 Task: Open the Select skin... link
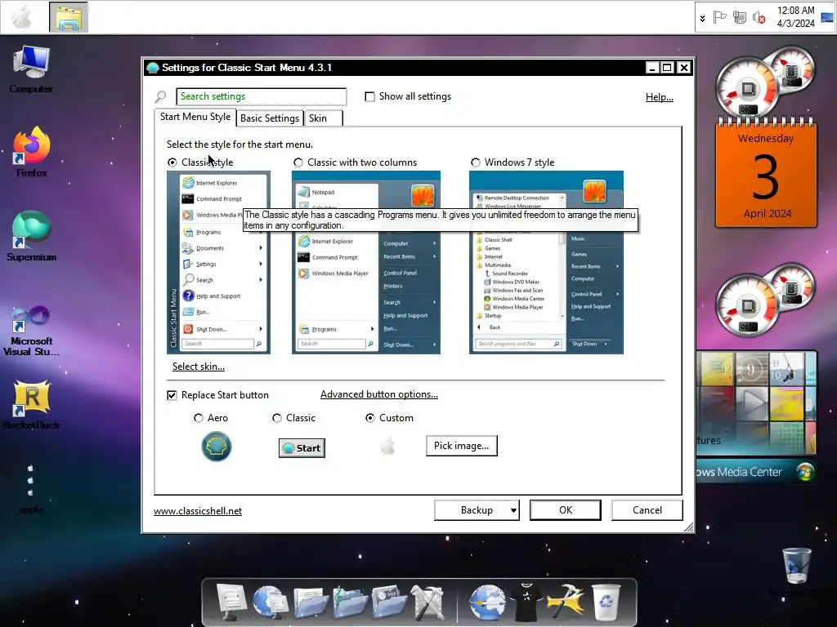click(x=199, y=367)
